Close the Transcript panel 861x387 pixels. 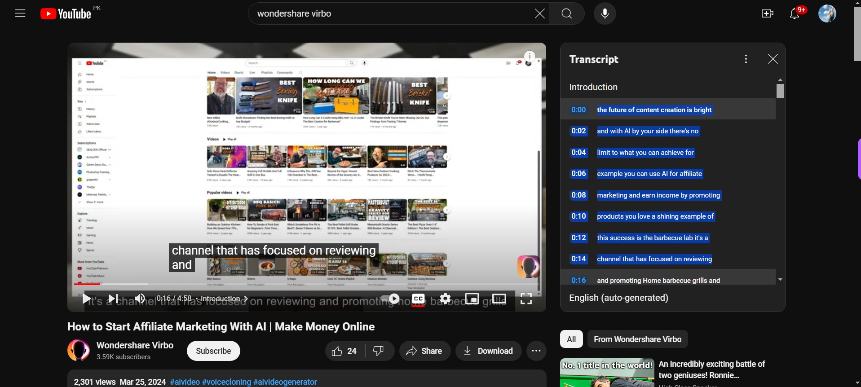[773, 59]
